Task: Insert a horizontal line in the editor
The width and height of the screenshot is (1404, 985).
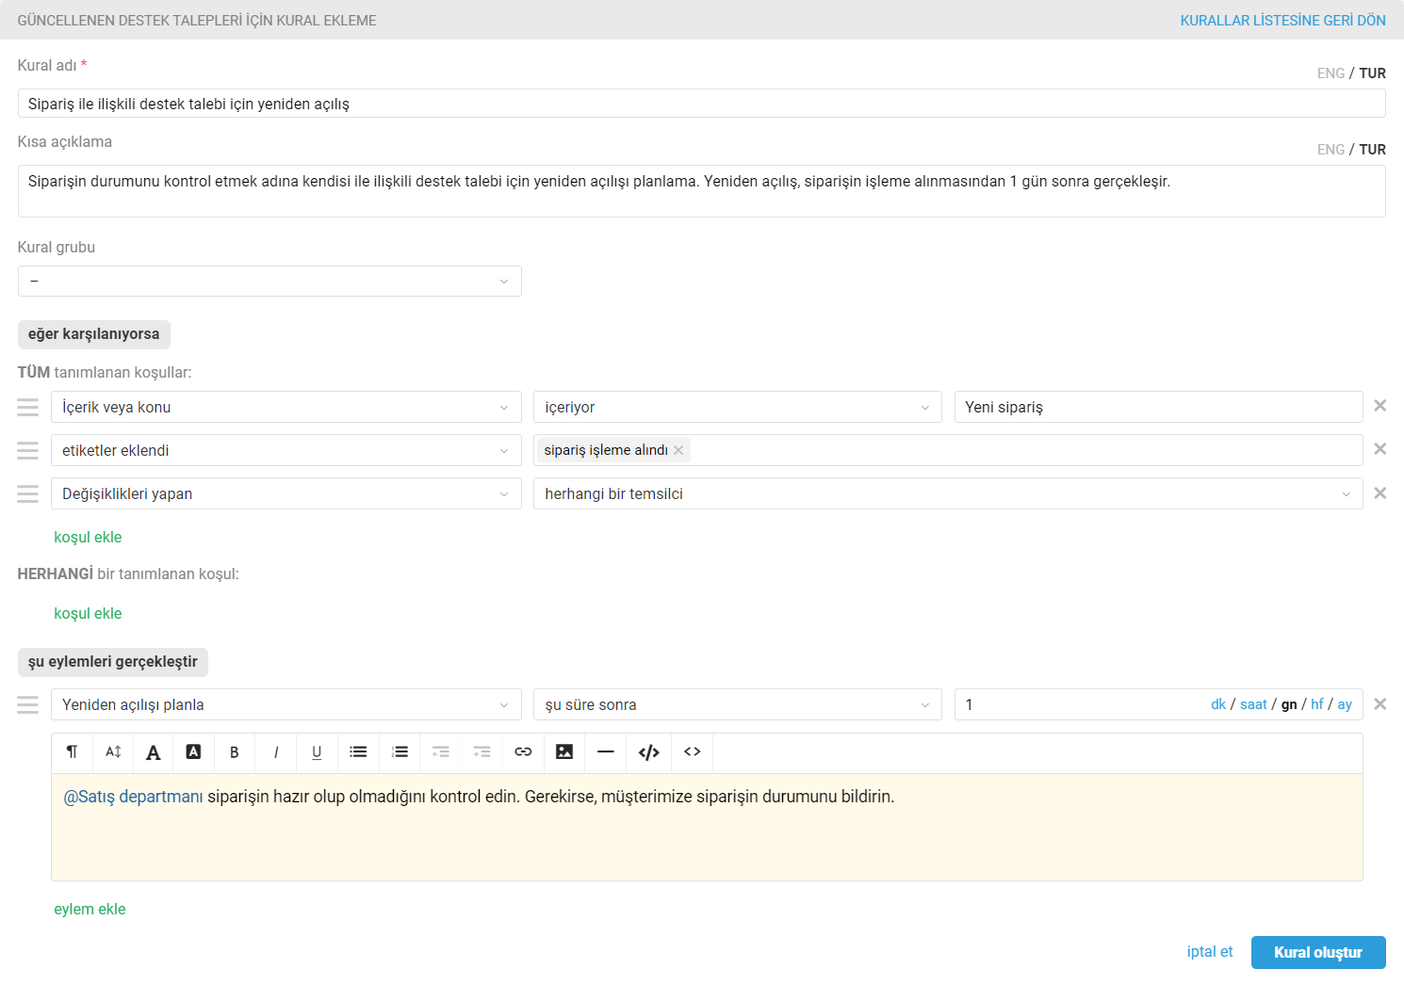Action: pyautogui.click(x=606, y=752)
